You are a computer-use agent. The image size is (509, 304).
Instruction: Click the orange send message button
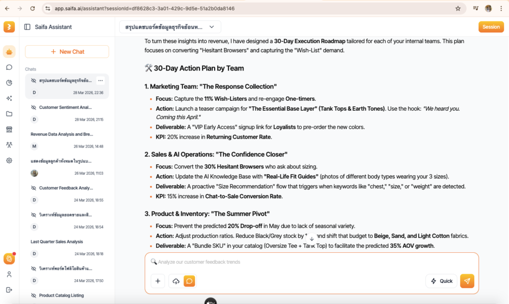click(467, 281)
